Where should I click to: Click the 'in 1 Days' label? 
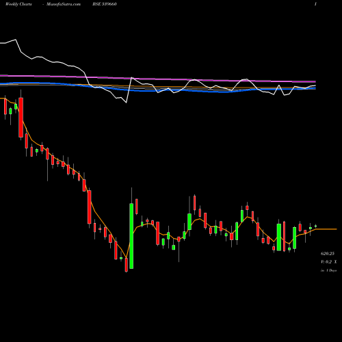point(328,270)
